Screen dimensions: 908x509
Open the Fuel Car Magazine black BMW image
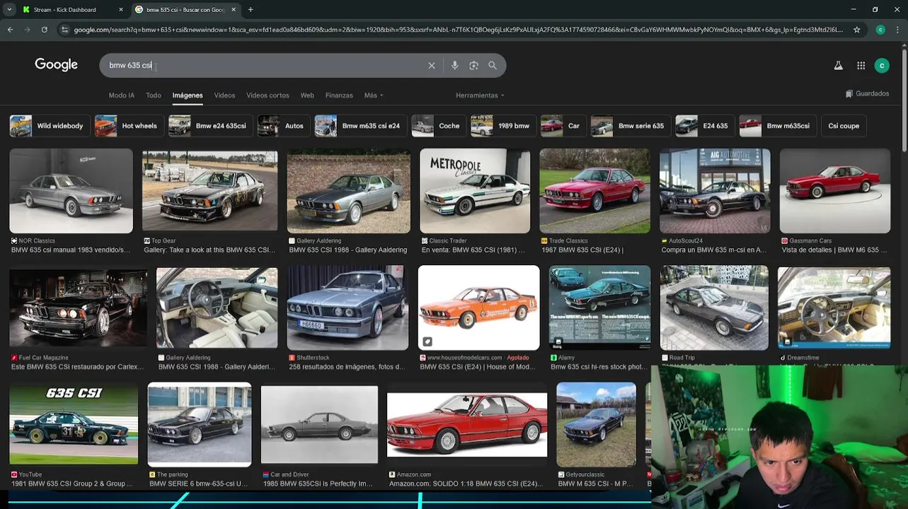click(x=79, y=308)
